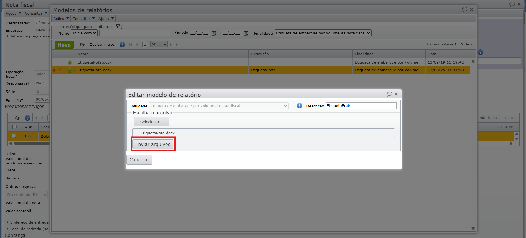Expand the Inicia com name filter dropdown

click(x=84, y=33)
